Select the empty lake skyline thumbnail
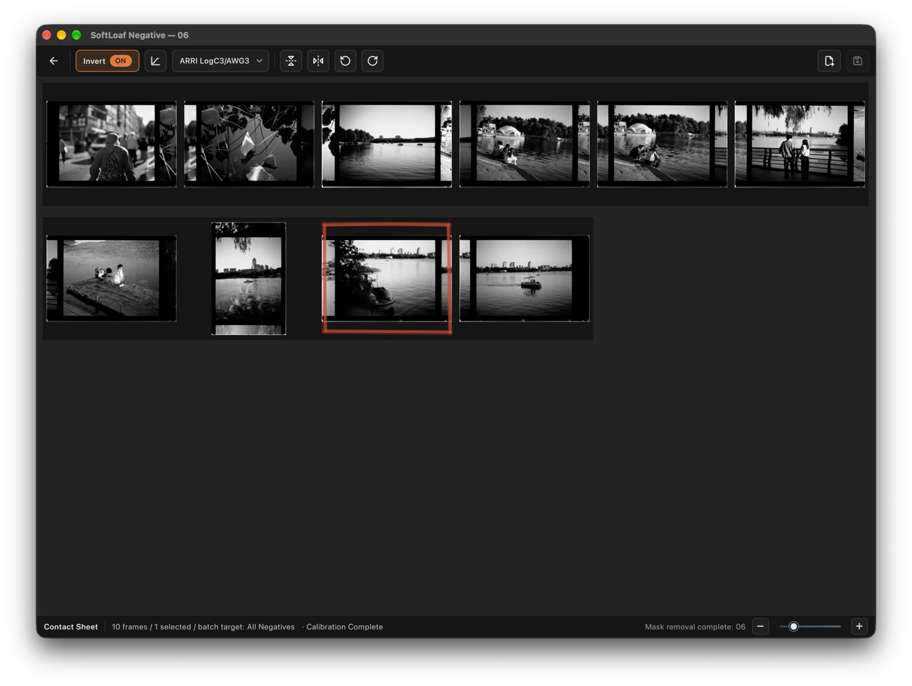 [x=386, y=144]
